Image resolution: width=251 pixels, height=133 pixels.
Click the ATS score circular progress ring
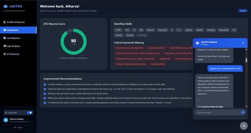pyautogui.click(x=73, y=42)
